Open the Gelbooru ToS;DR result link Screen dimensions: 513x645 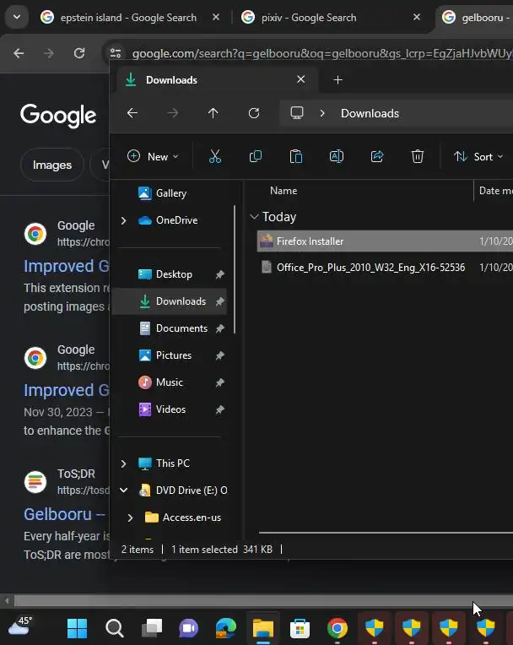65,514
